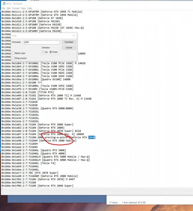The width and height of the screenshot is (193, 211).
Task: Click the horizontal scrollbar left arrow
Action: click(3, 189)
